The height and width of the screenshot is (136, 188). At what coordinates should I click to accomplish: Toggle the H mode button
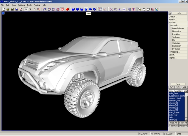(26, 9)
